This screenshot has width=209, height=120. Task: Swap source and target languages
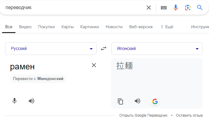point(104,48)
